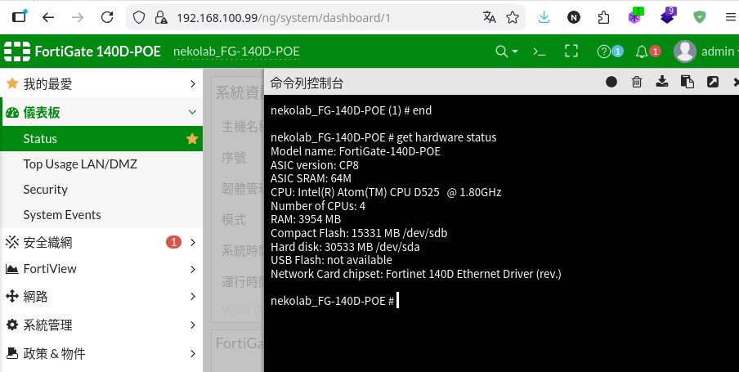Image resolution: width=739 pixels, height=372 pixels.
Task: Expand the 系統管理 menu chevron
Action: 192,325
